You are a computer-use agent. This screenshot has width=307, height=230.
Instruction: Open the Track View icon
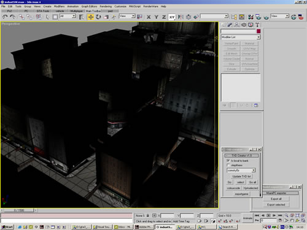click(234, 17)
